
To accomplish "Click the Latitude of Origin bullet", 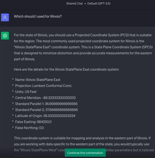I will click(x=45, y=116).
